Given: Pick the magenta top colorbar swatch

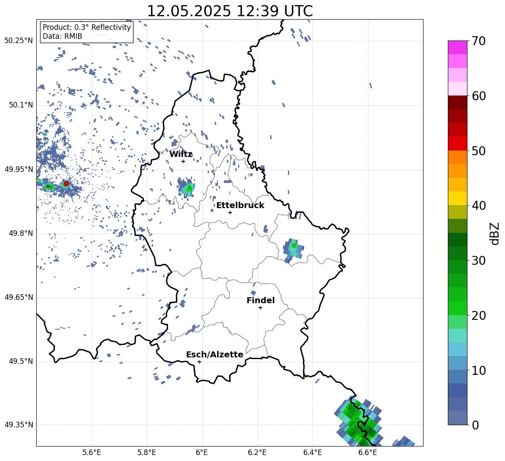Looking at the screenshot, I should 458,47.
